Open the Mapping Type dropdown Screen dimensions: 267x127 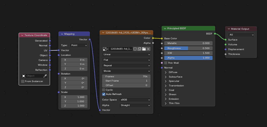tap(78, 45)
